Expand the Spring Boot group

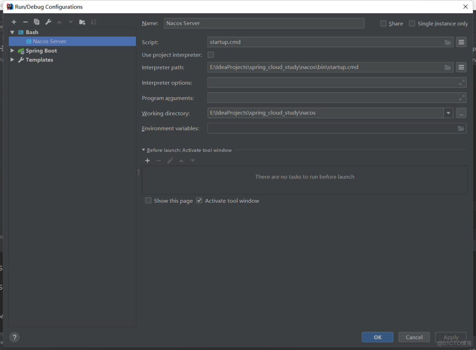pos(12,51)
